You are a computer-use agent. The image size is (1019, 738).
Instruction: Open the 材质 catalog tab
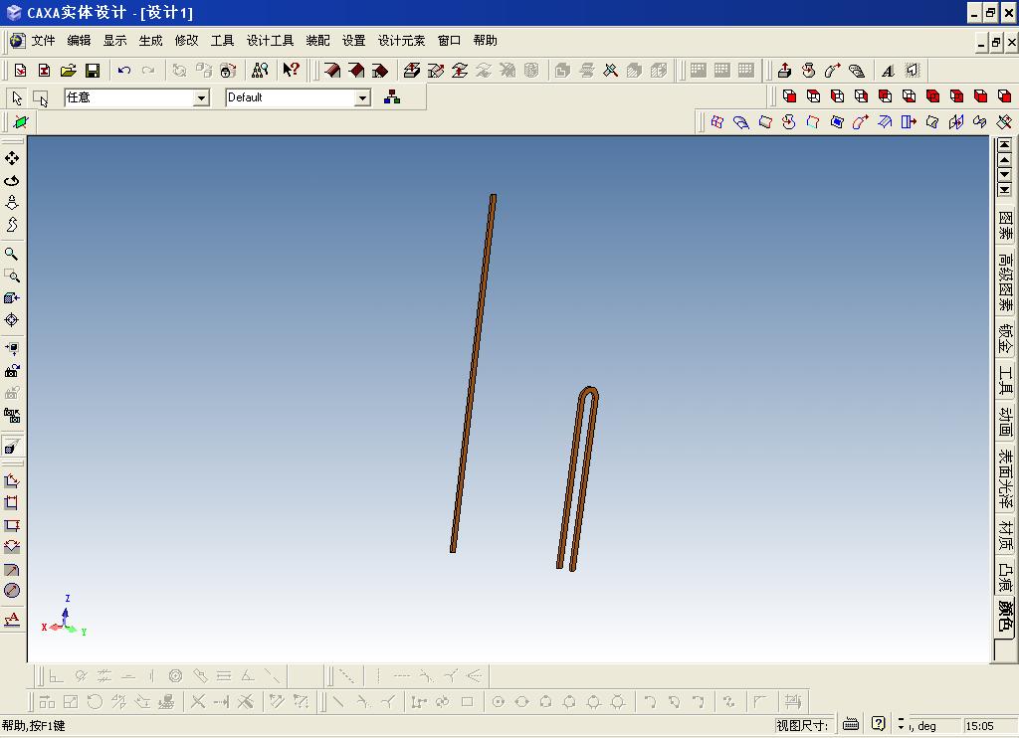pyautogui.click(x=1005, y=535)
